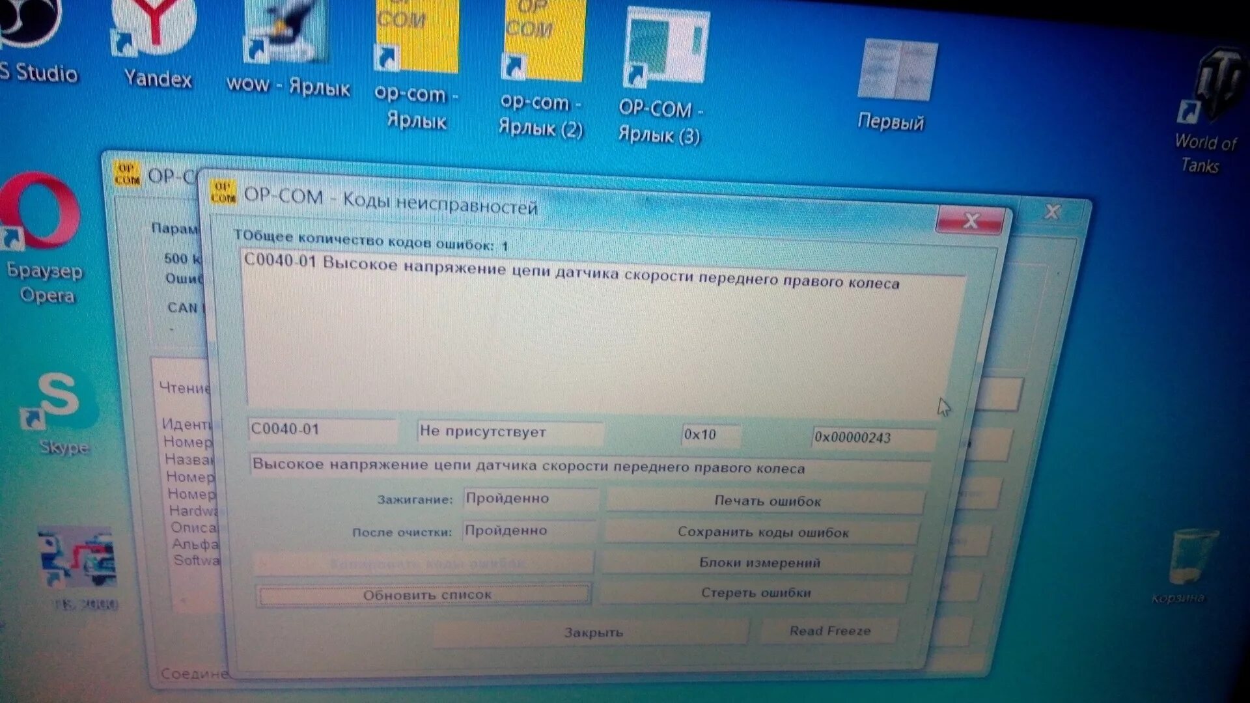Click the Обновить список button

pyautogui.click(x=426, y=595)
